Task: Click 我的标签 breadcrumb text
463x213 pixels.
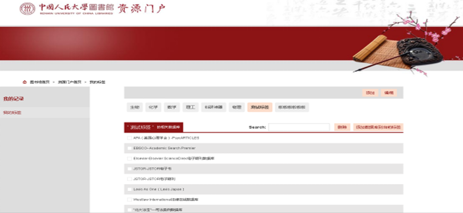Action: pyautogui.click(x=97, y=82)
